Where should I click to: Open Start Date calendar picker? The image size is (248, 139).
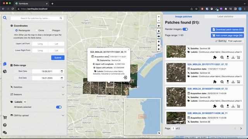click(x=62, y=71)
